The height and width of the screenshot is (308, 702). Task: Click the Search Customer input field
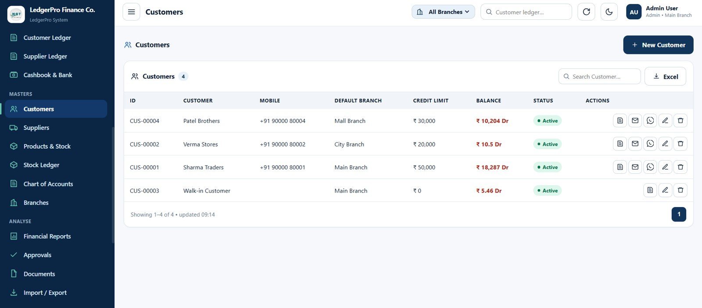(x=599, y=76)
